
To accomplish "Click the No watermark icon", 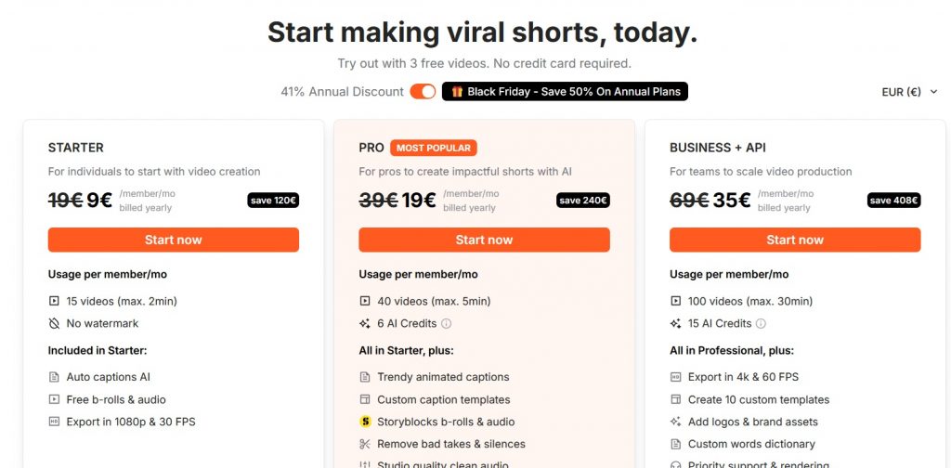I will click(54, 324).
